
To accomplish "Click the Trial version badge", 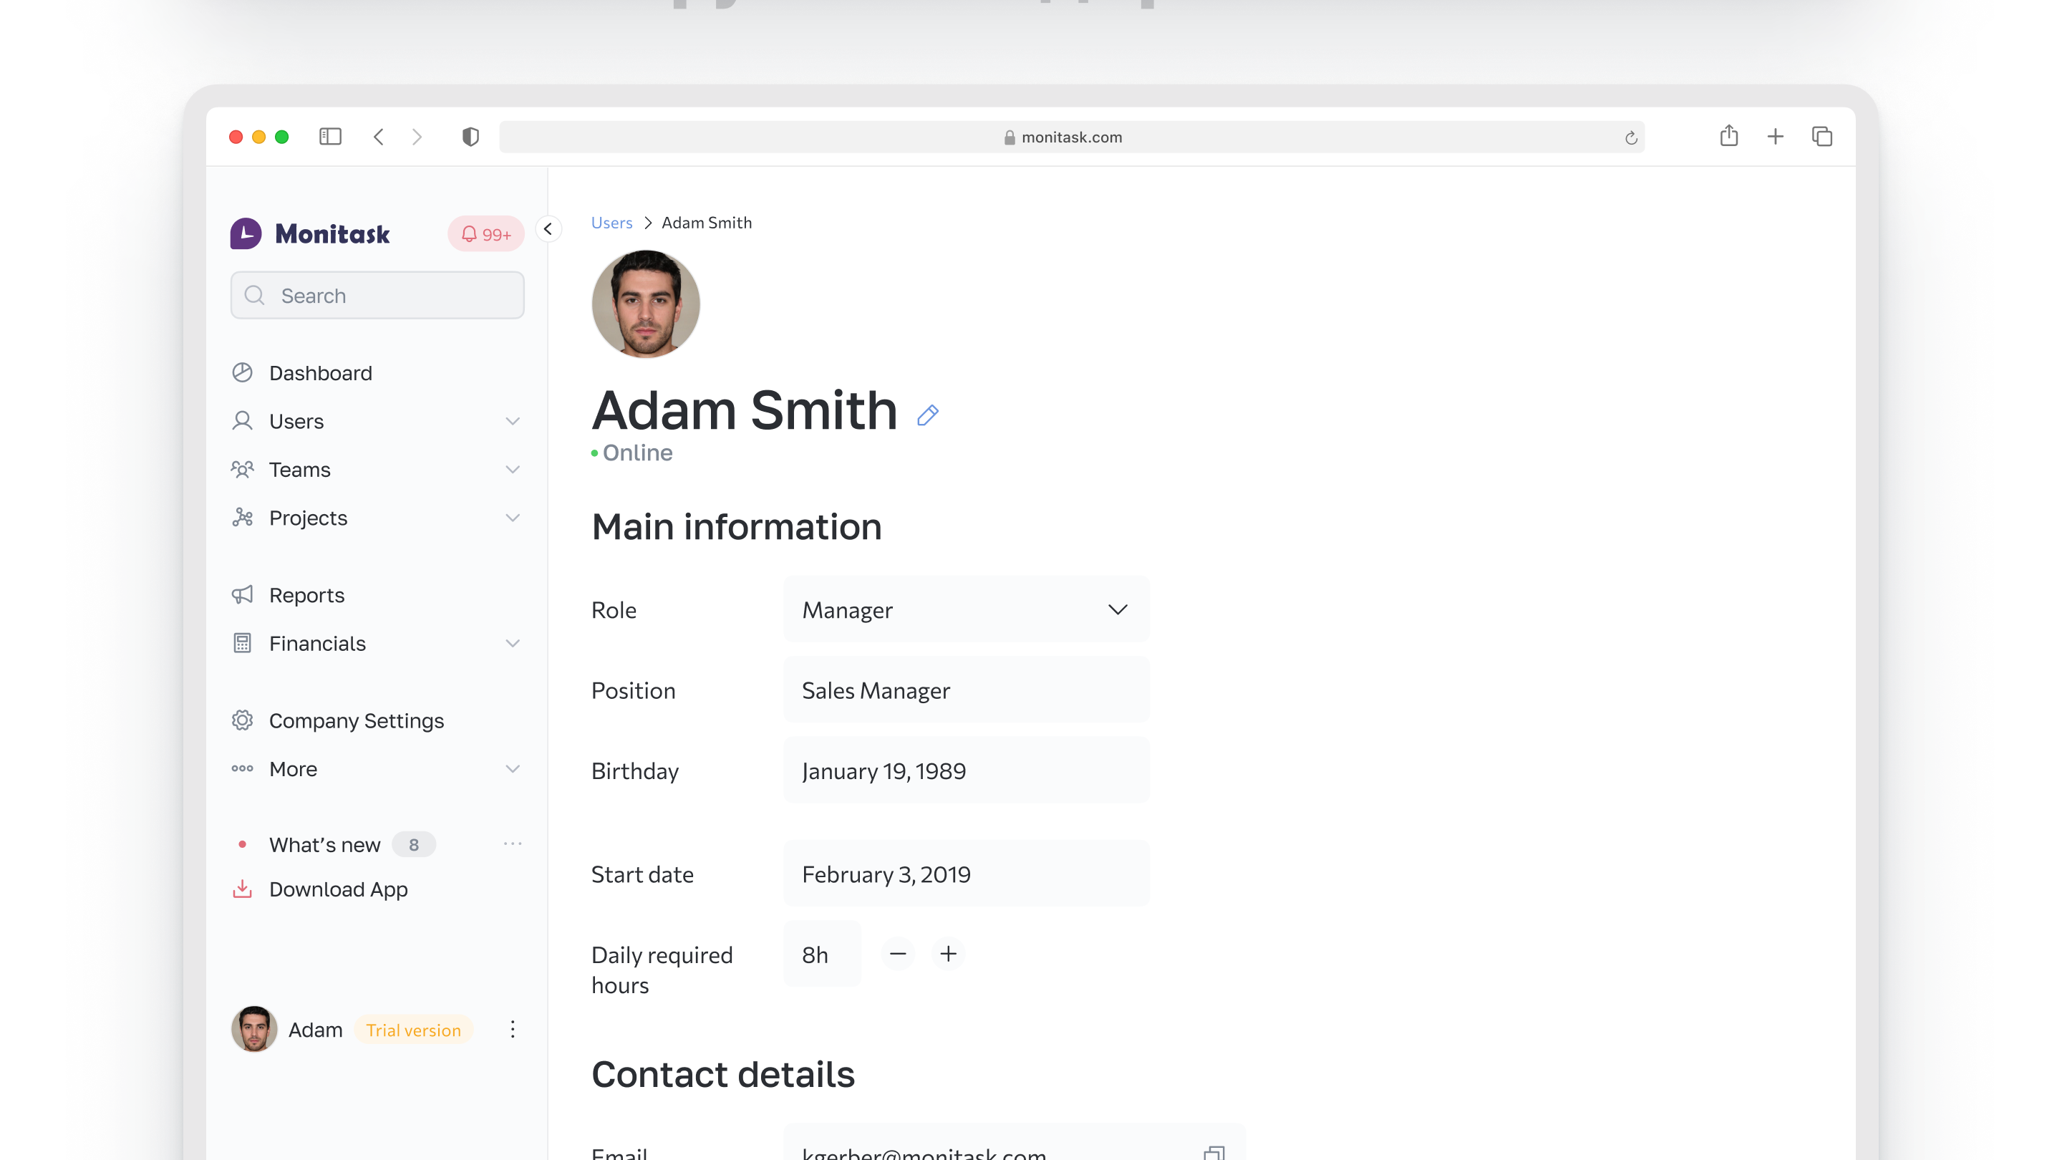I will (413, 1030).
